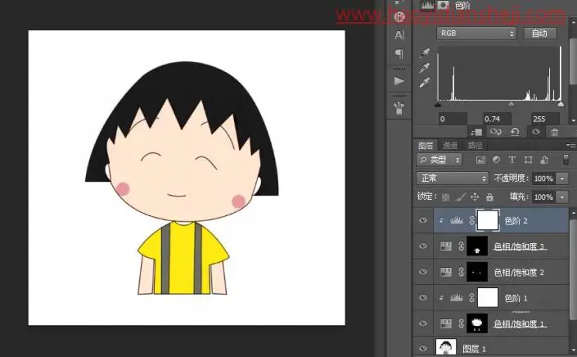Click the midtone gamma slider
The height and width of the screenshot is (357, 577).
pos(512,105)
